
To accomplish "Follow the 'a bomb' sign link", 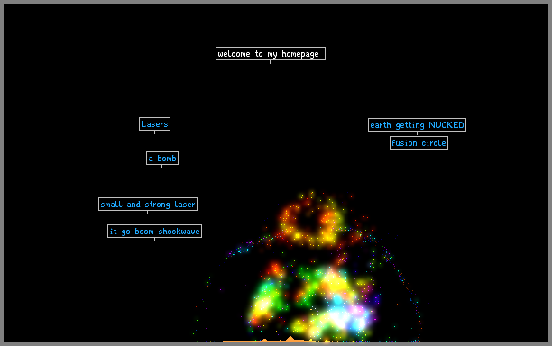I will 162,159.
